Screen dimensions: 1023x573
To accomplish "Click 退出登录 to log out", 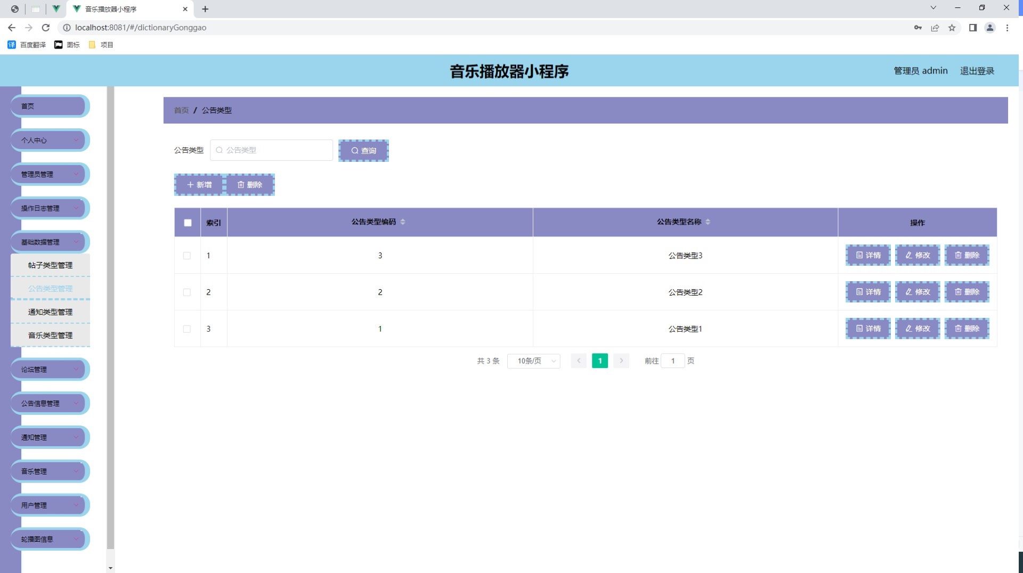I will pos(977,71).
